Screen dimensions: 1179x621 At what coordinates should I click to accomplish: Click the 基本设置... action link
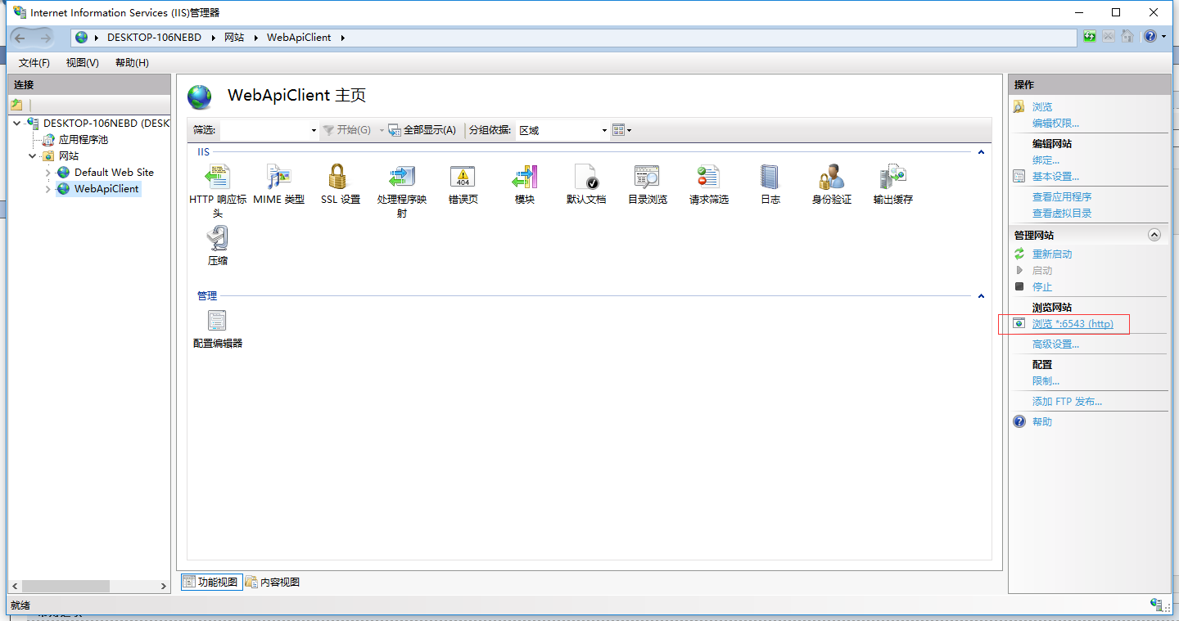[x=1055, y=177]
